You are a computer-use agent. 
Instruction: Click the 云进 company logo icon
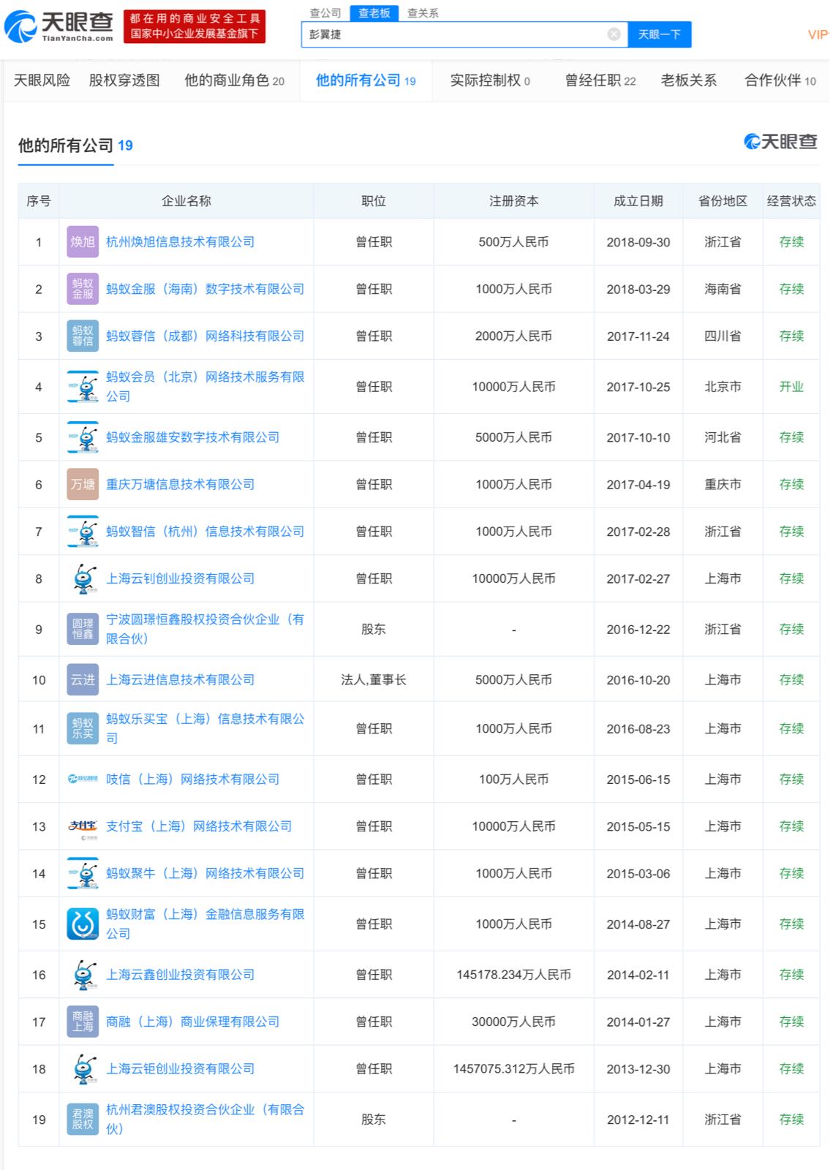[x=83, y=680]
